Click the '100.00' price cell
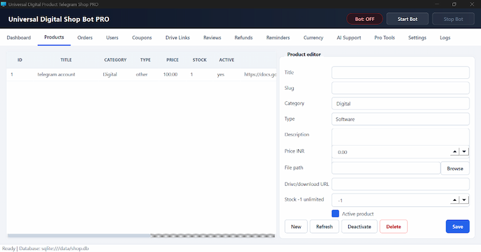Screen dimensions: 481x252 (x=170, y=74)
